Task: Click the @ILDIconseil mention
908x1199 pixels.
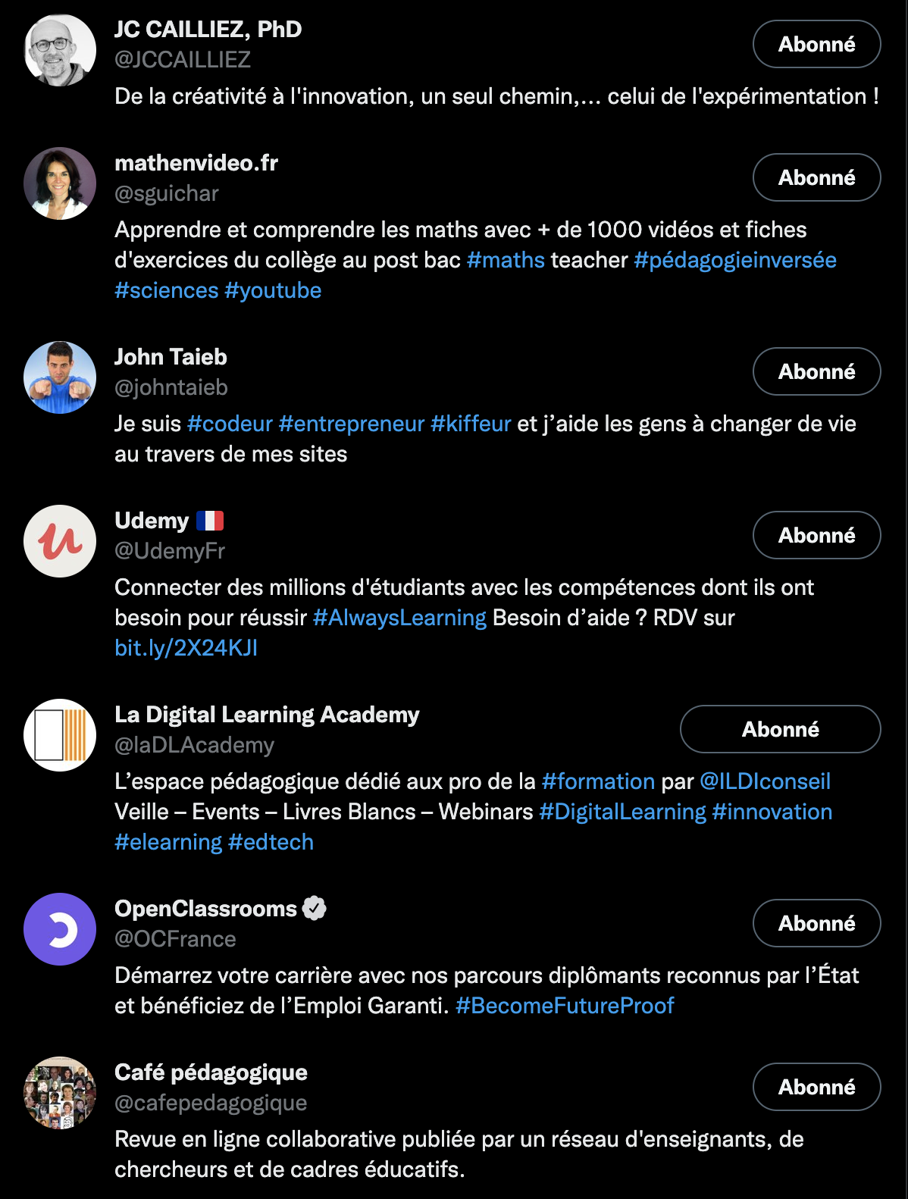Action: click(765, 781)
